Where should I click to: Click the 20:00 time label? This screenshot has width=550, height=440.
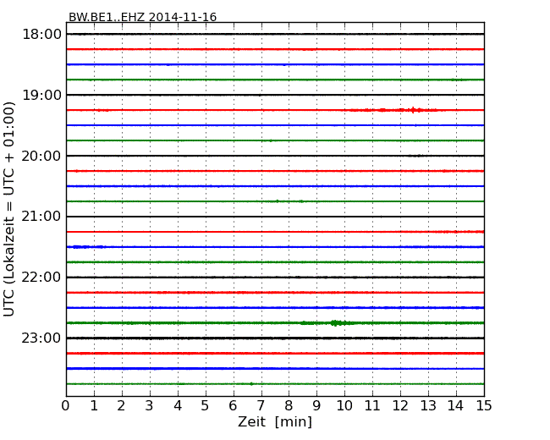pyautogui.click(x=41, y=156)
